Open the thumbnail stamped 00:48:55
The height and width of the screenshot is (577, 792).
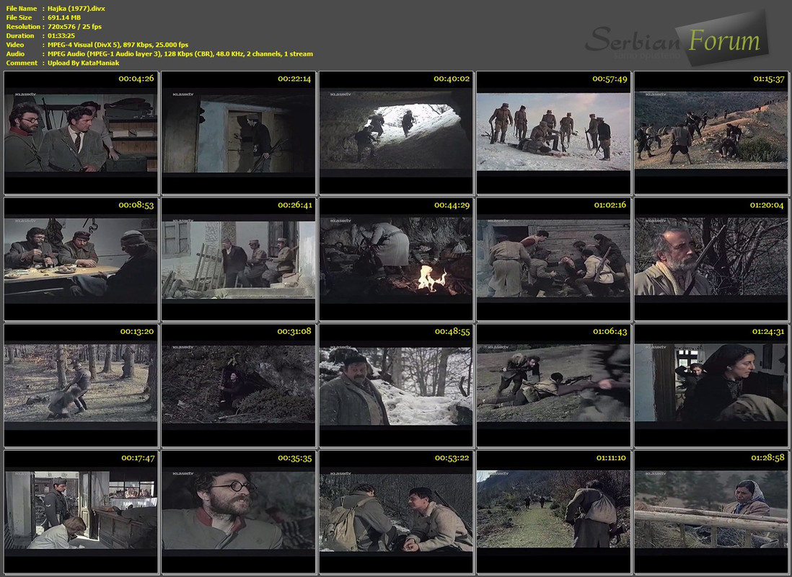(x=396, y=386)
